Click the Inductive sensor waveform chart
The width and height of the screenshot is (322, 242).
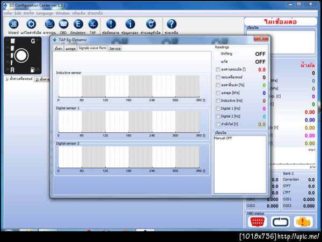129,86
